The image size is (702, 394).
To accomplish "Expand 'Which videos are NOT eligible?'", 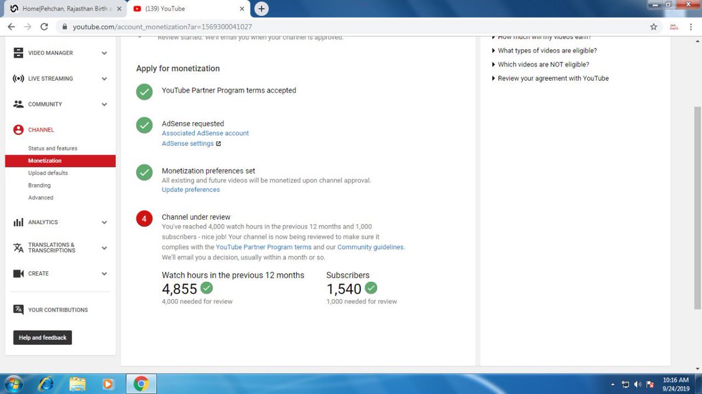I will [x=540, y=64].
